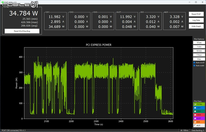
Task: Click the 206.026 (avg) value
Action: (29, 26)
